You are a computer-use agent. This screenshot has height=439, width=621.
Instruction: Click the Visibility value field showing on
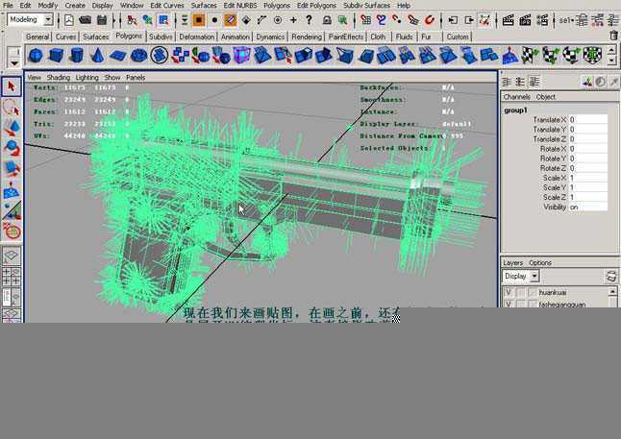tap(587, 207)
